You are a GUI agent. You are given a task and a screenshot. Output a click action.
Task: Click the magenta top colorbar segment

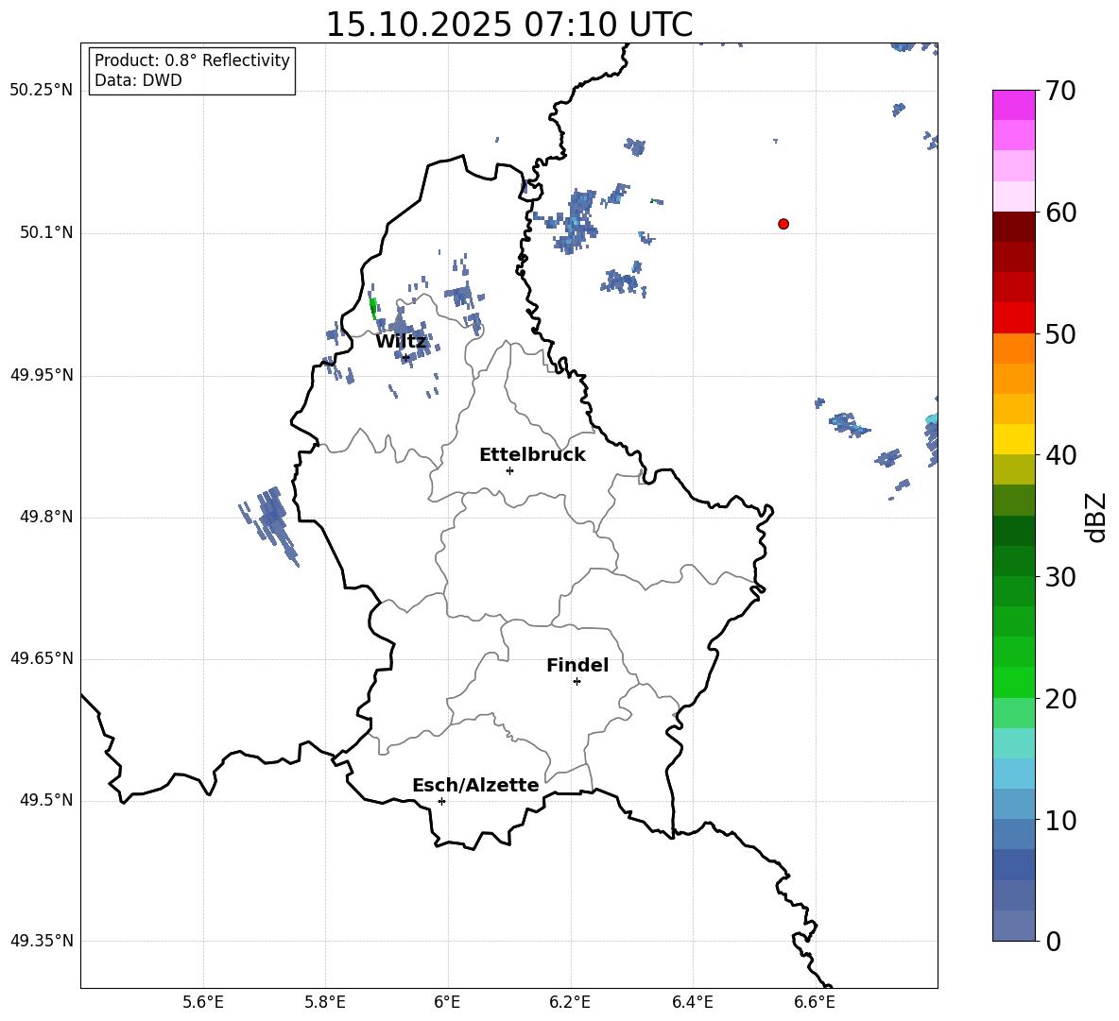click(1013, 106)
